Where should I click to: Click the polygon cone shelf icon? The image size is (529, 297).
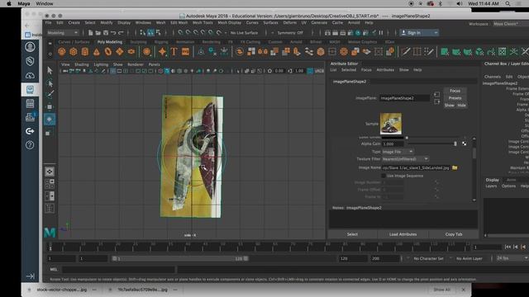point(97,51)
